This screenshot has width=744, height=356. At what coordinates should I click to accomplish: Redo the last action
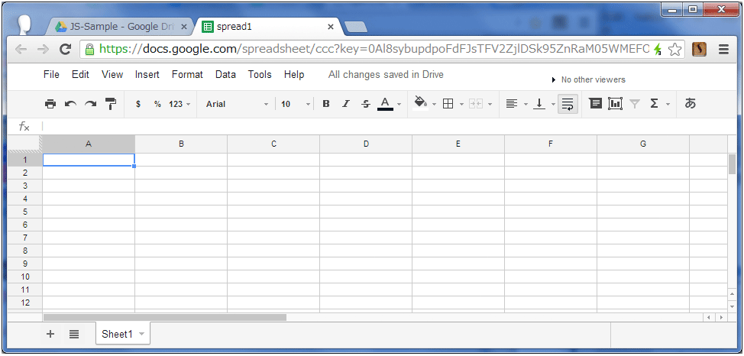click(91, 104)
